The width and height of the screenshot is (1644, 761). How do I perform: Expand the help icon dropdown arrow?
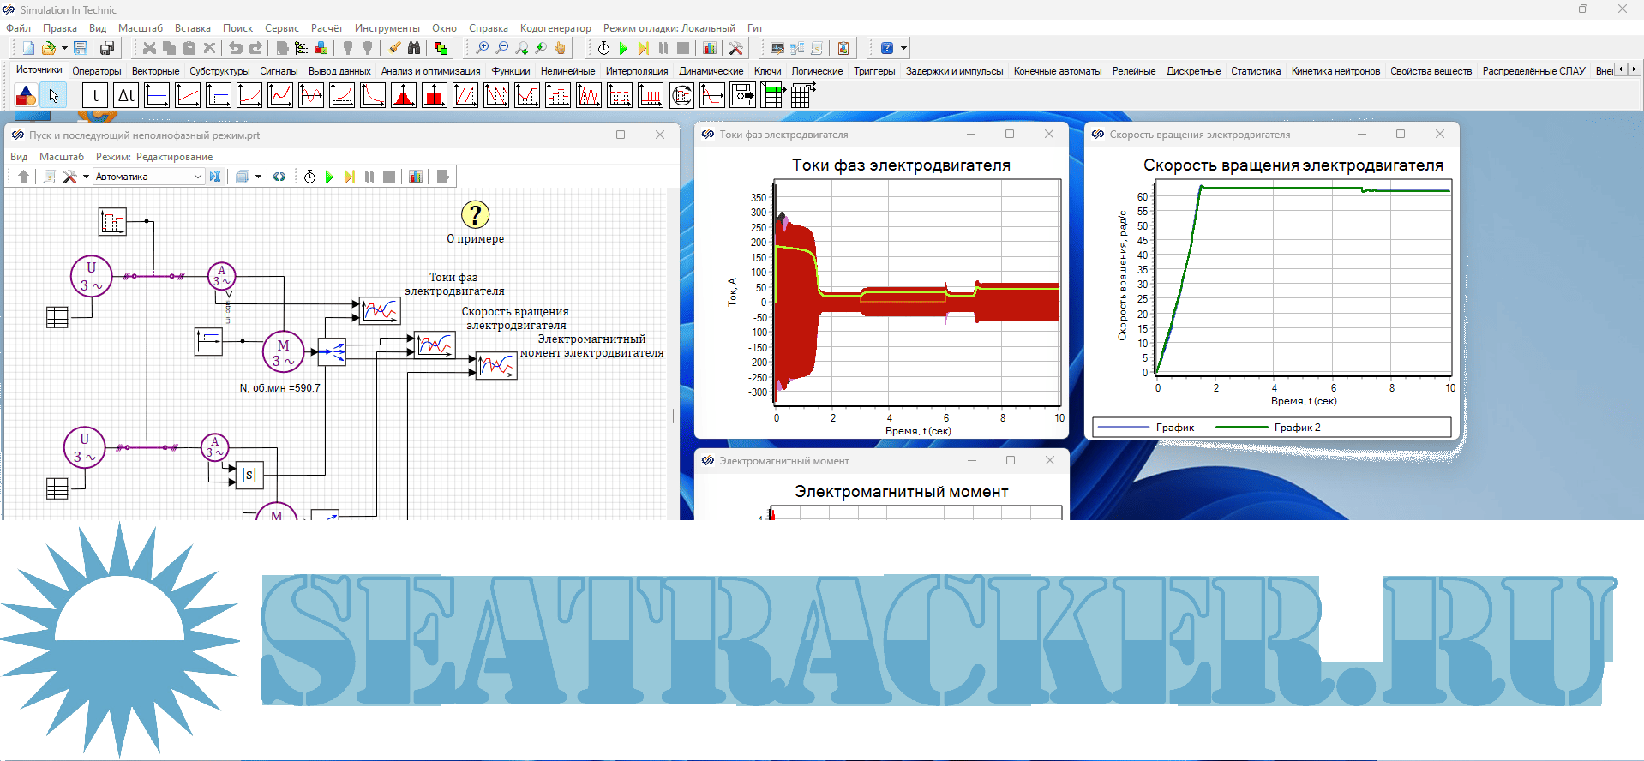click(x=903, y=49)
